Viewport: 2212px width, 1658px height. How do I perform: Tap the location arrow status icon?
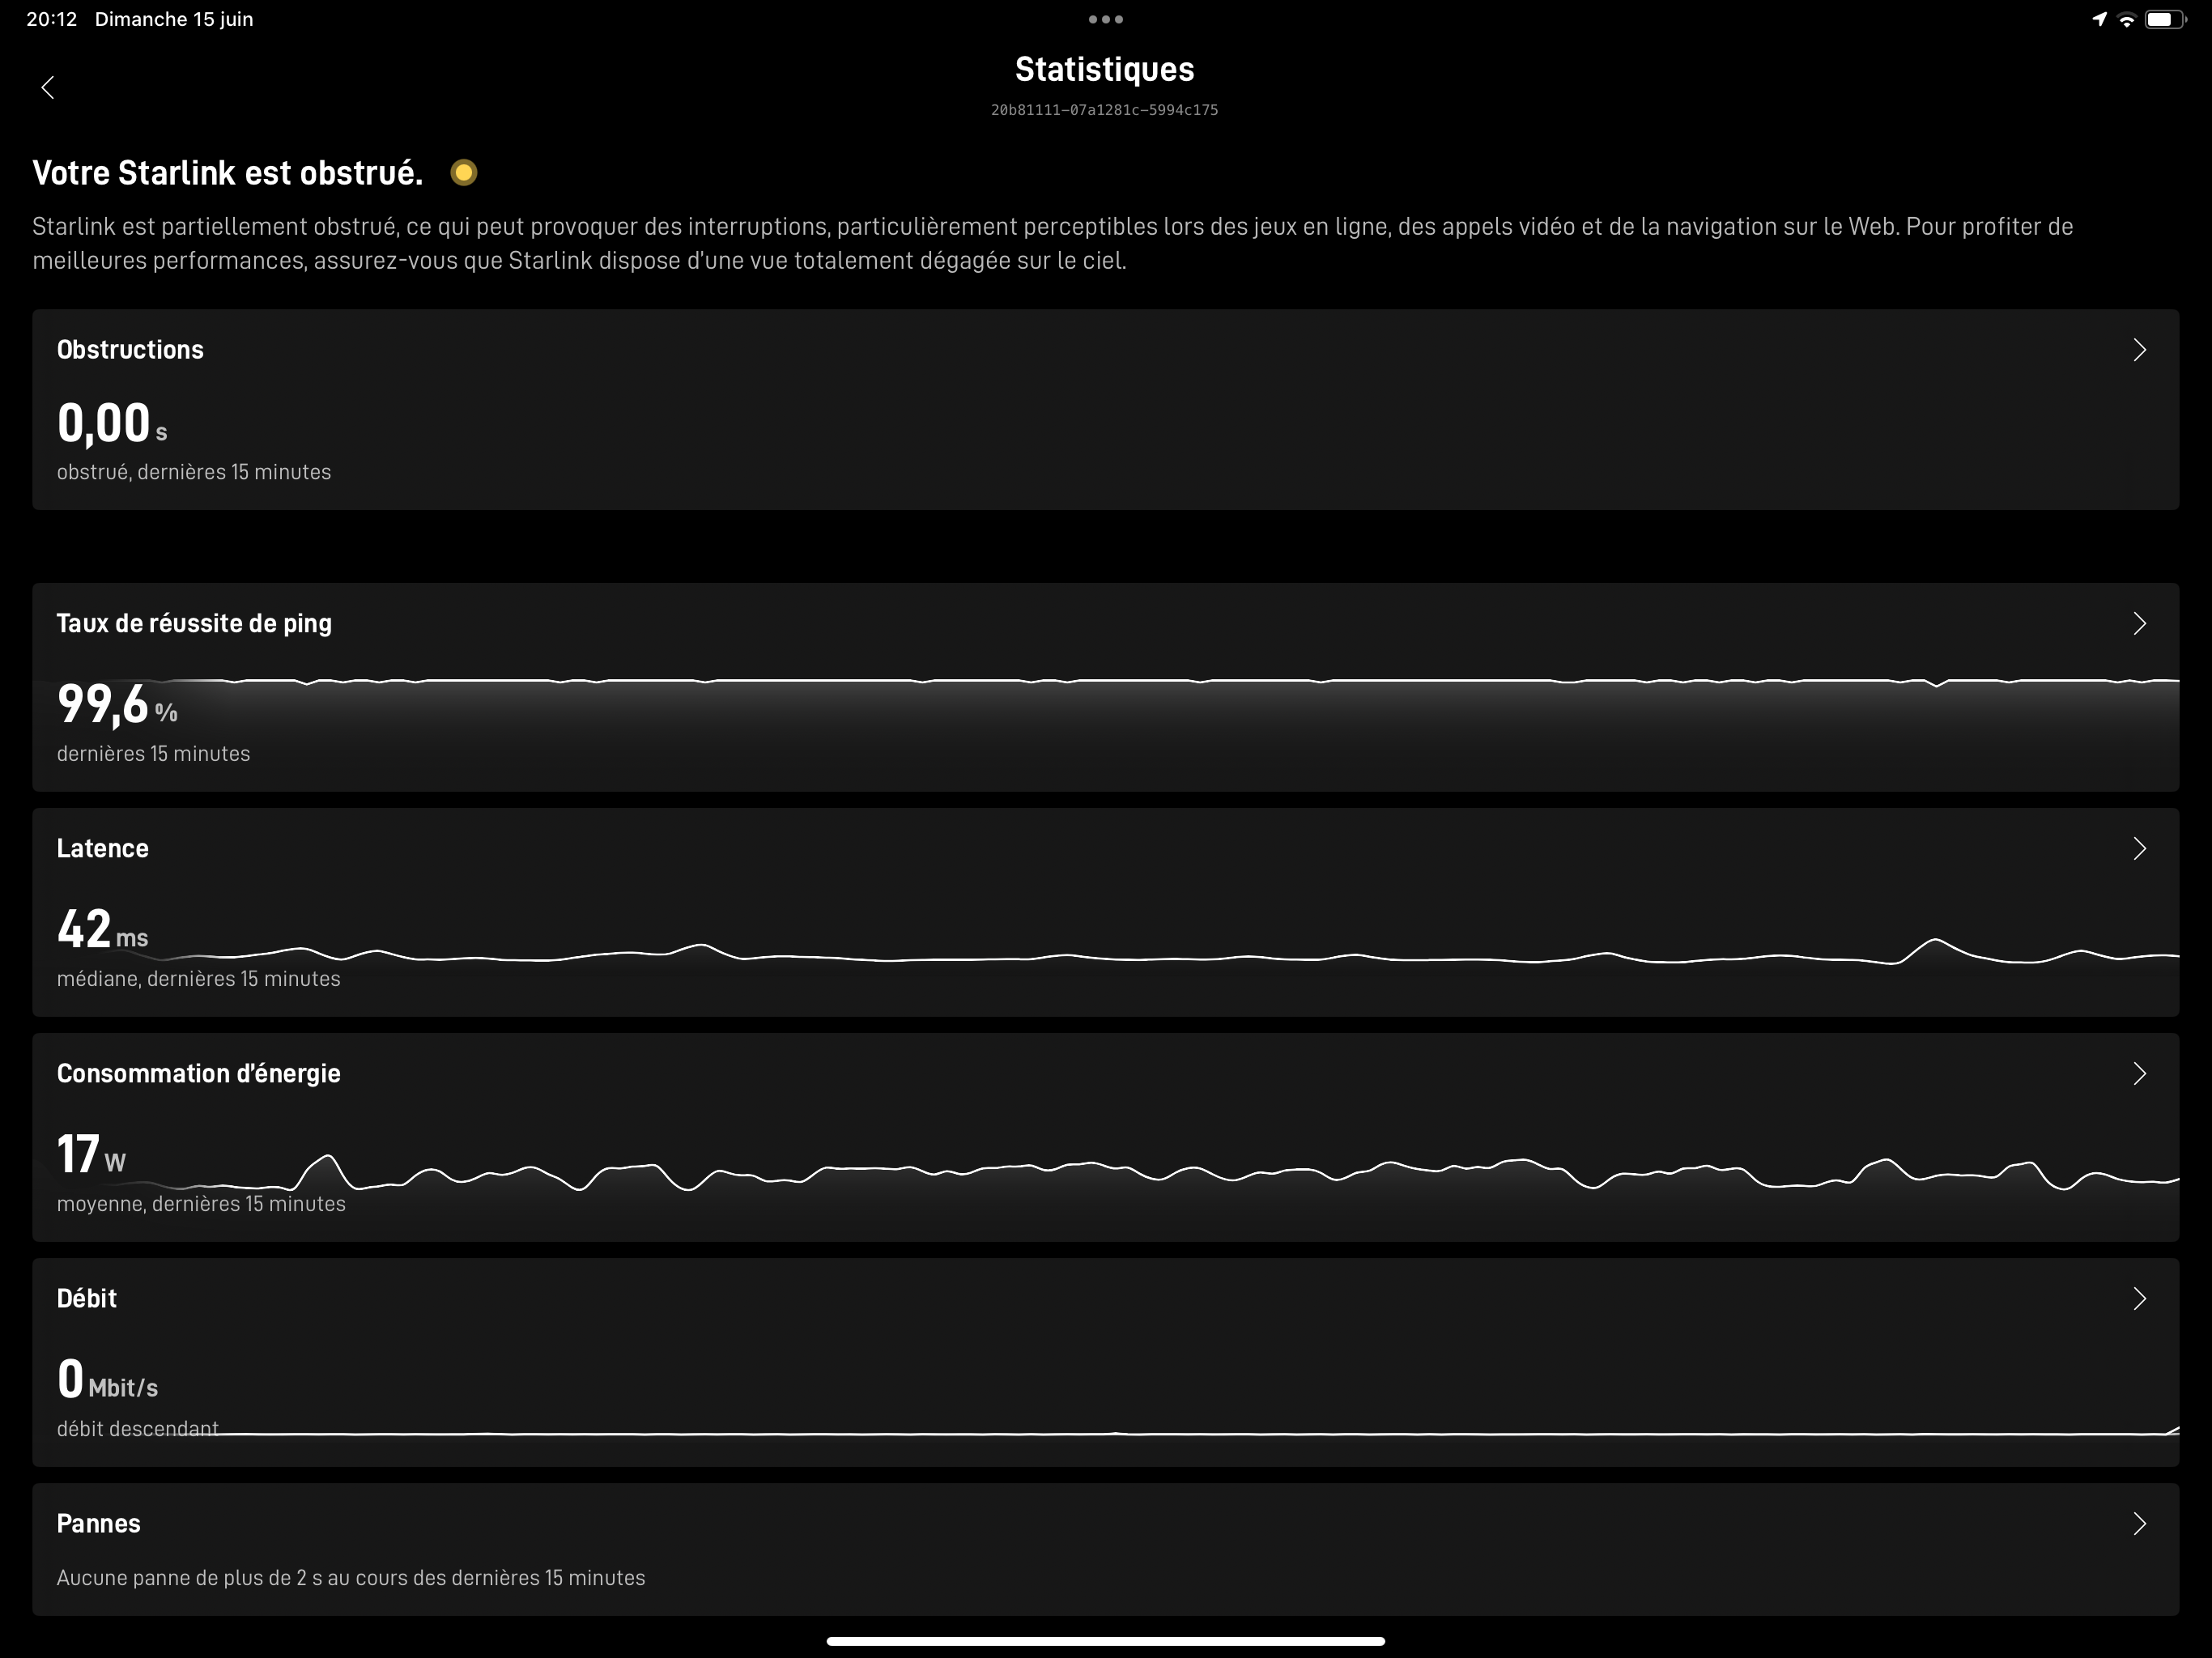[2099, 19]
